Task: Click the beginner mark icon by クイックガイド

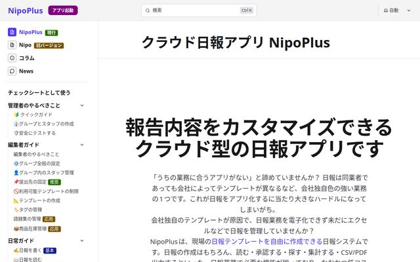Action: click(x=16, y=115)
